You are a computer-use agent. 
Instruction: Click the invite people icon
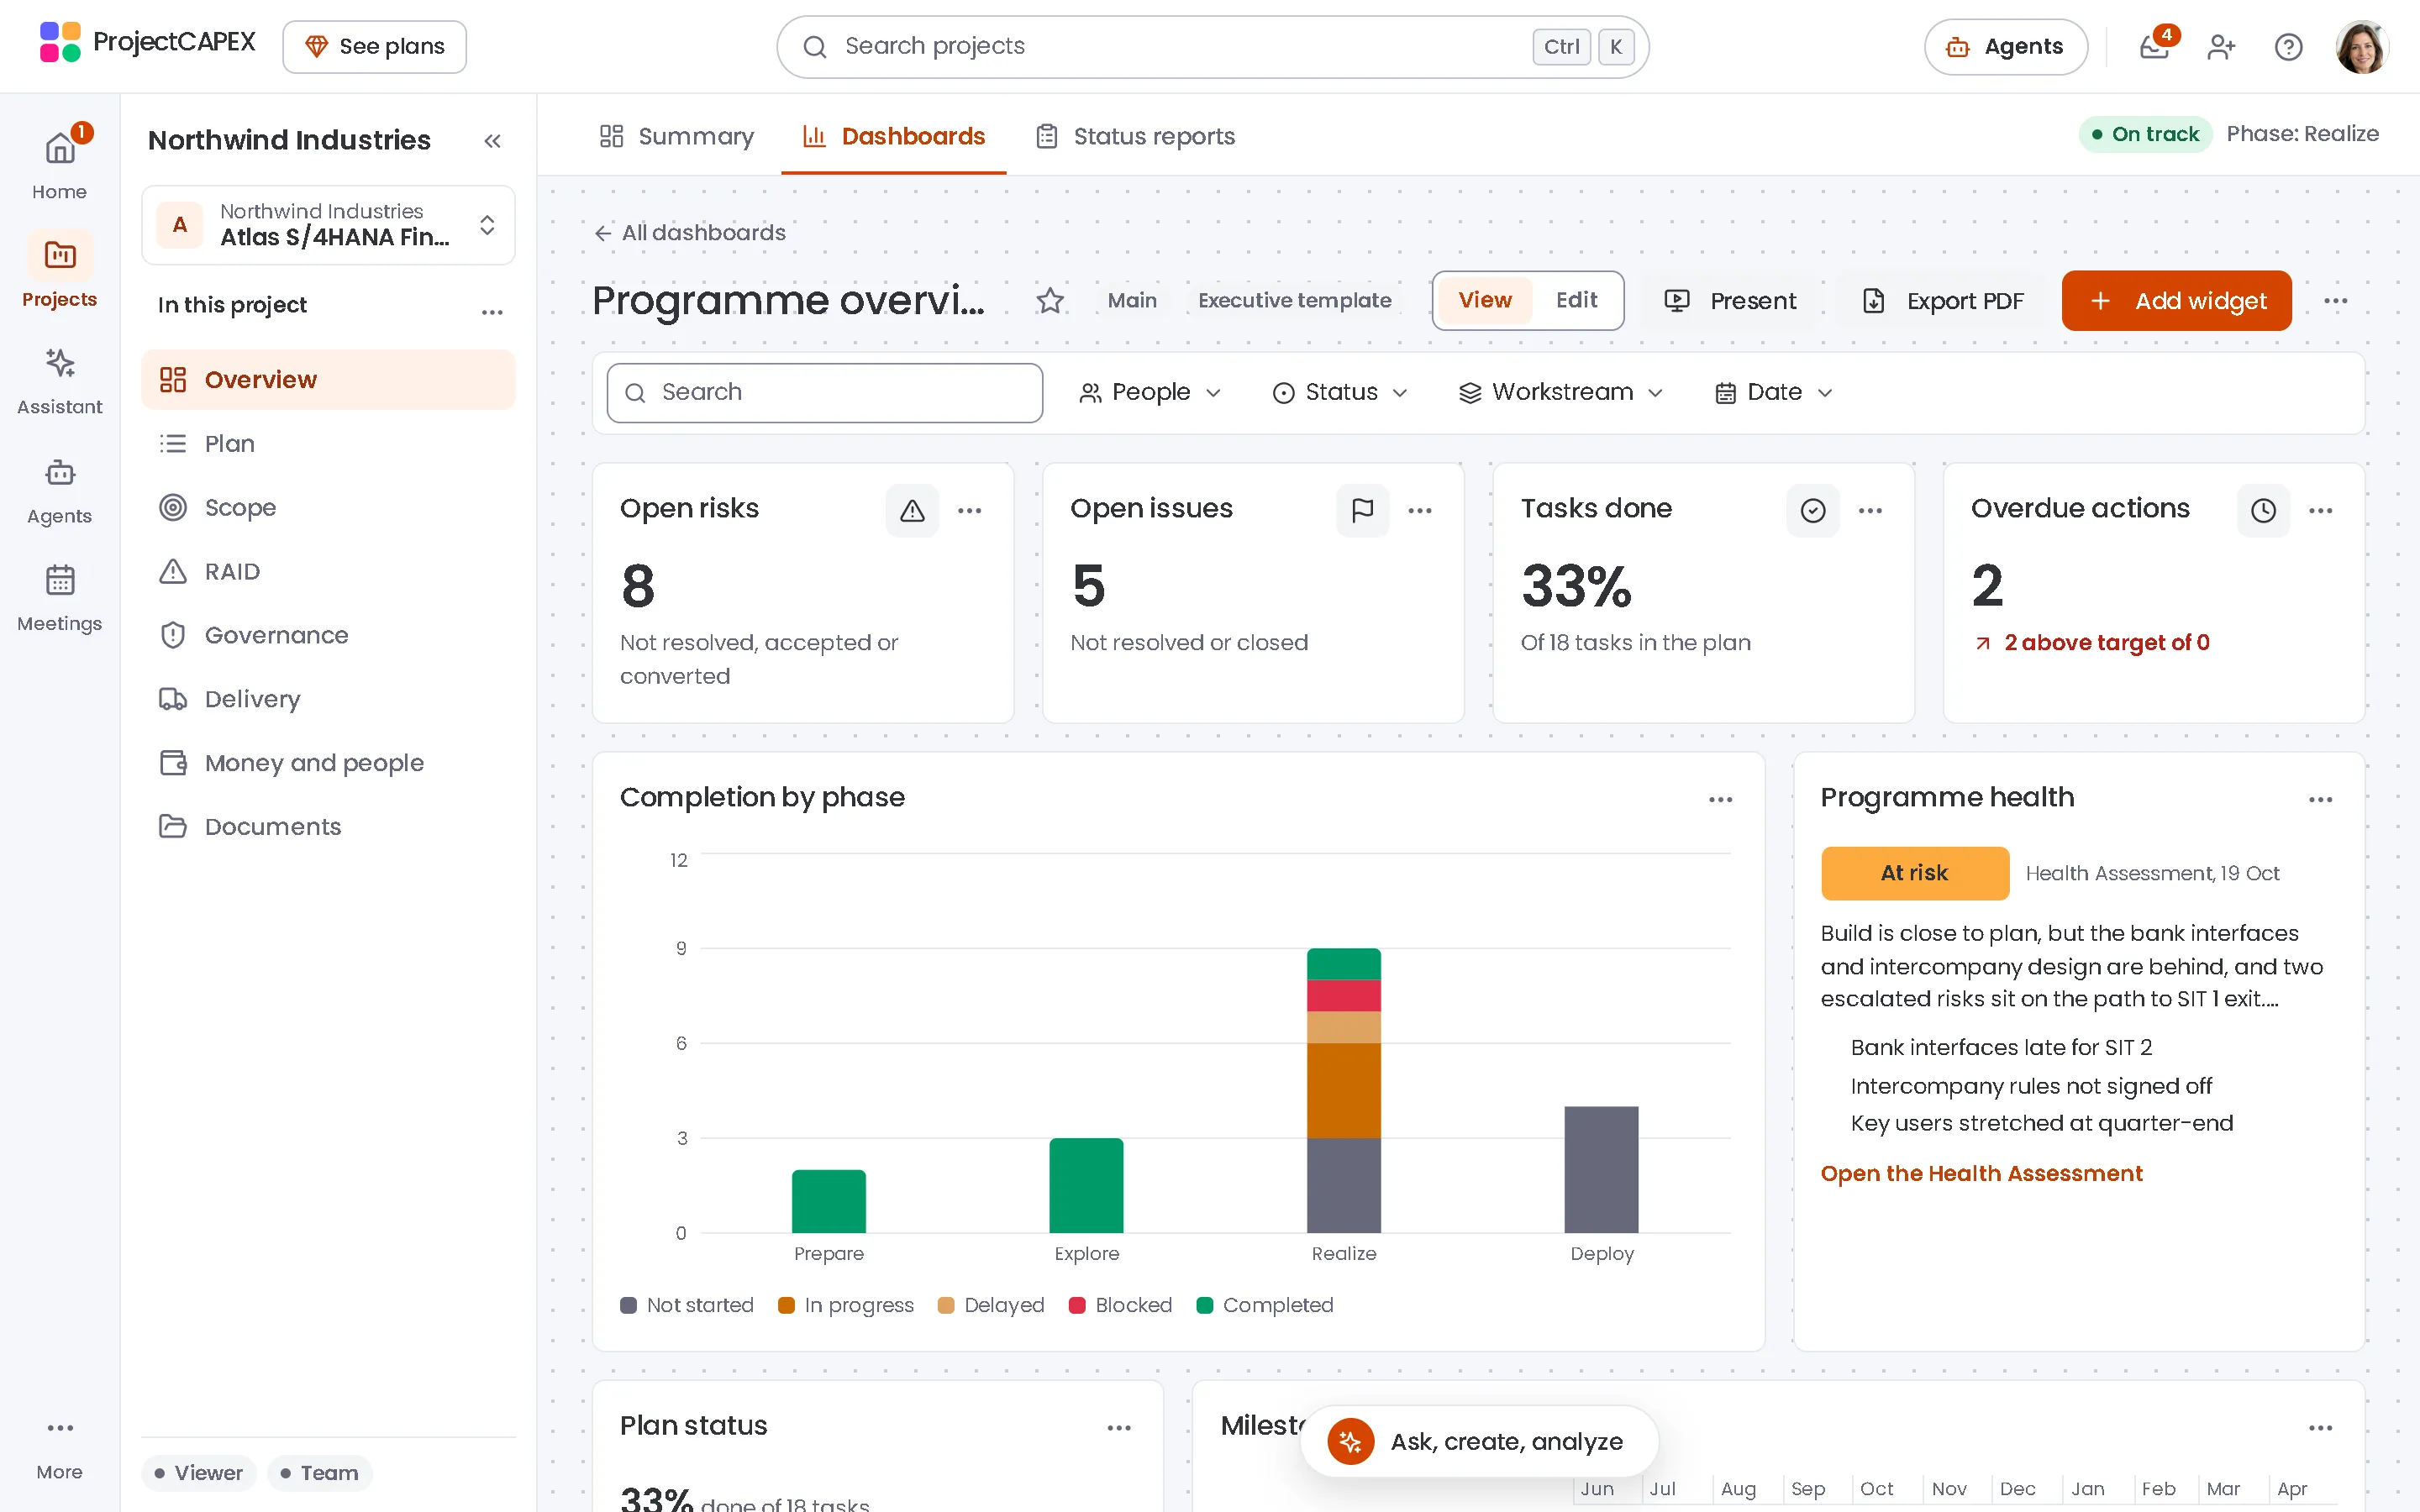point(2221,47)
